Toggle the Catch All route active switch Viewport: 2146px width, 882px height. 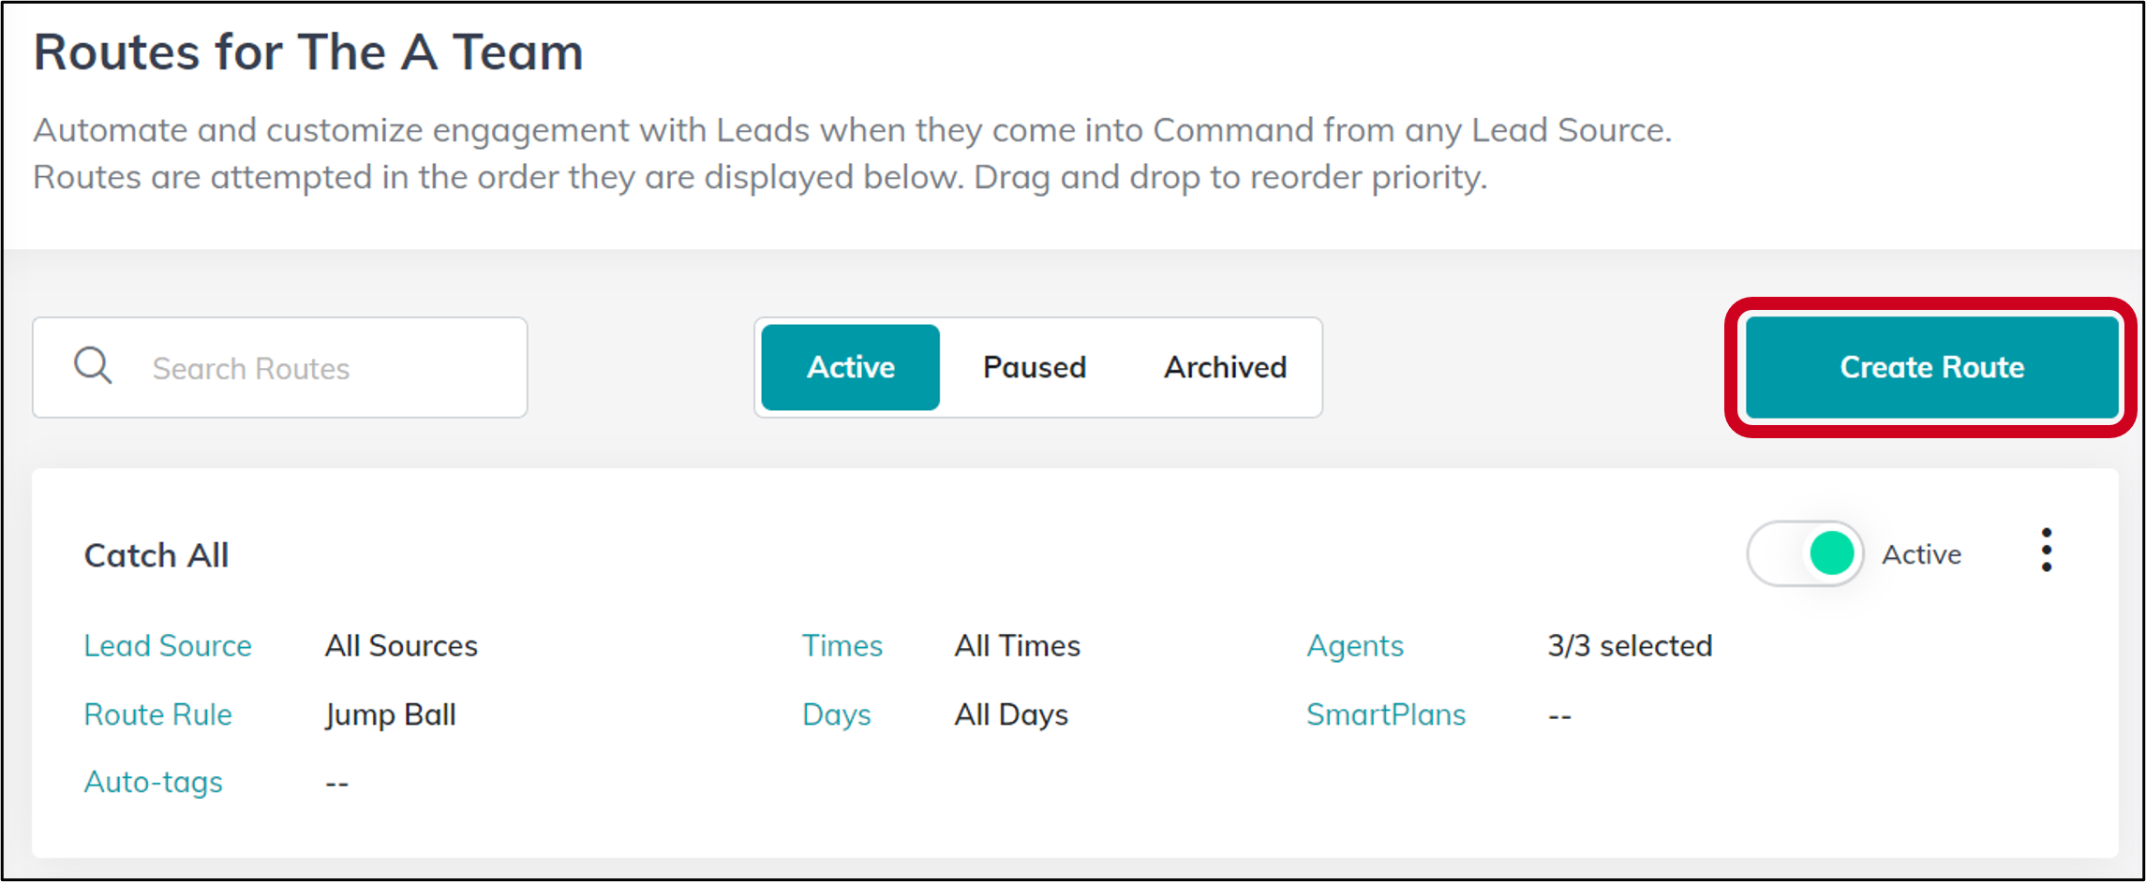(1805, 553)
